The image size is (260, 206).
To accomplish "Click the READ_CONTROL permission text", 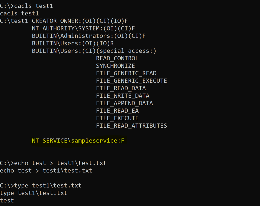I will 117,58.
